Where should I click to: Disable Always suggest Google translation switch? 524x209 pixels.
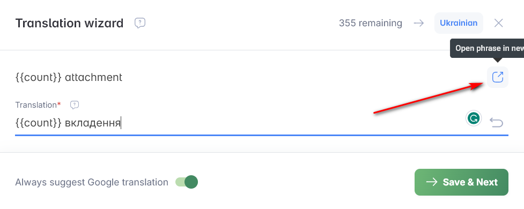(x=187, y=182)
